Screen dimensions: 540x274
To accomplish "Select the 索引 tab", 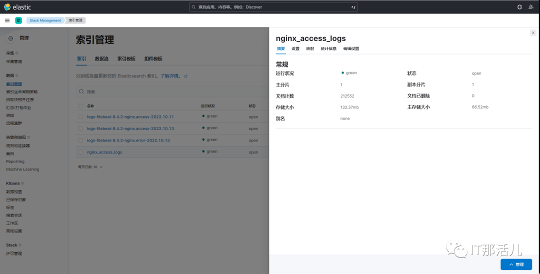I will 81,59.
